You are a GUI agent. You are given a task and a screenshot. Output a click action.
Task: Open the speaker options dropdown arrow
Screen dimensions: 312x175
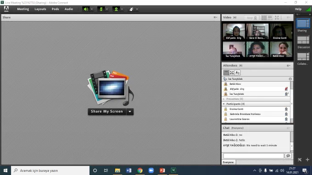tap(92, 9)
